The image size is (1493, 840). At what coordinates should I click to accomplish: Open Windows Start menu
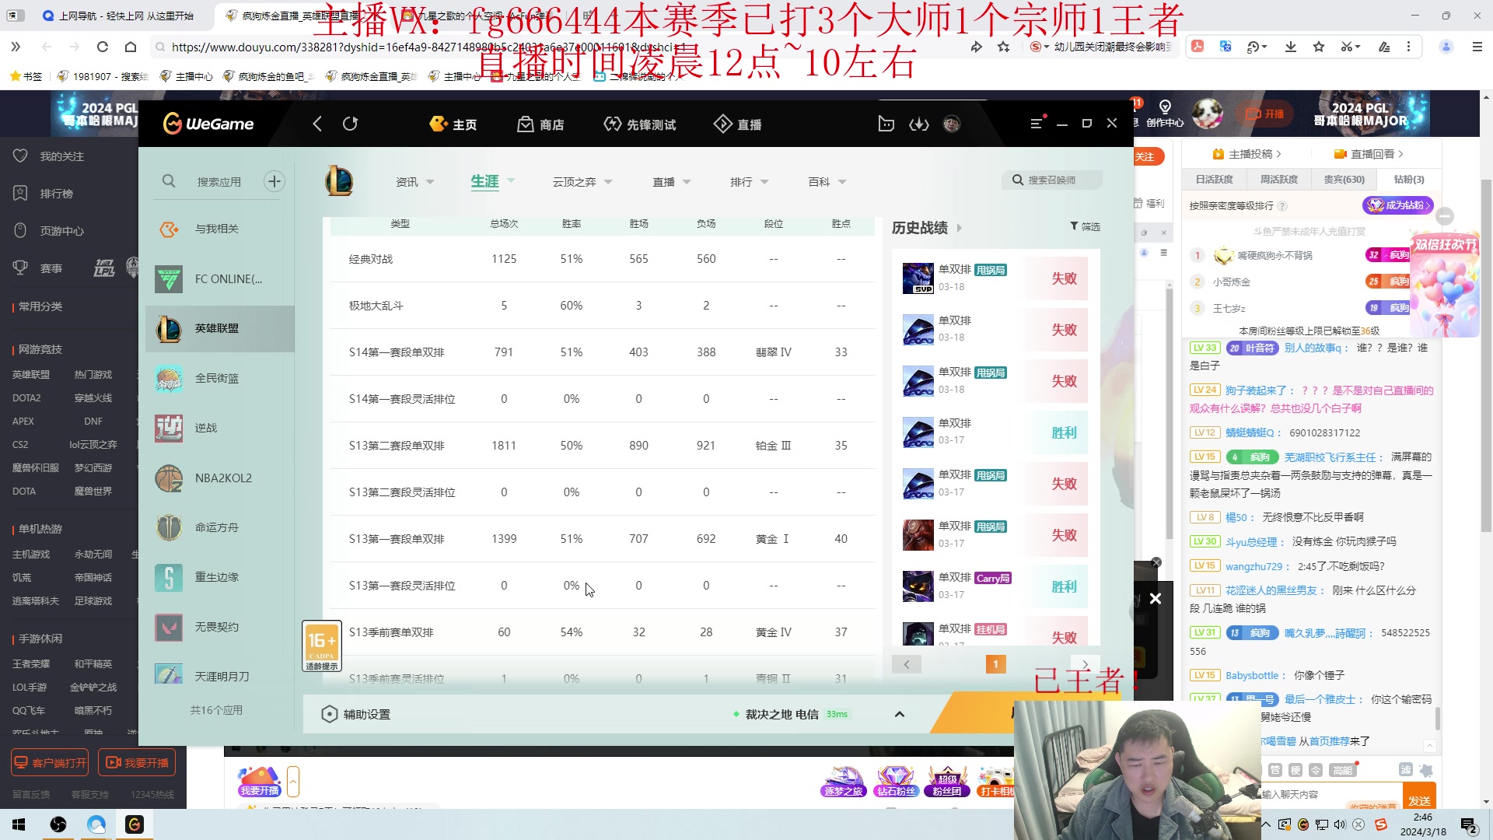coord(19,824)
